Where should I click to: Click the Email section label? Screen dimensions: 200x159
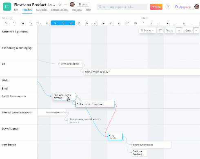[5, 89]
